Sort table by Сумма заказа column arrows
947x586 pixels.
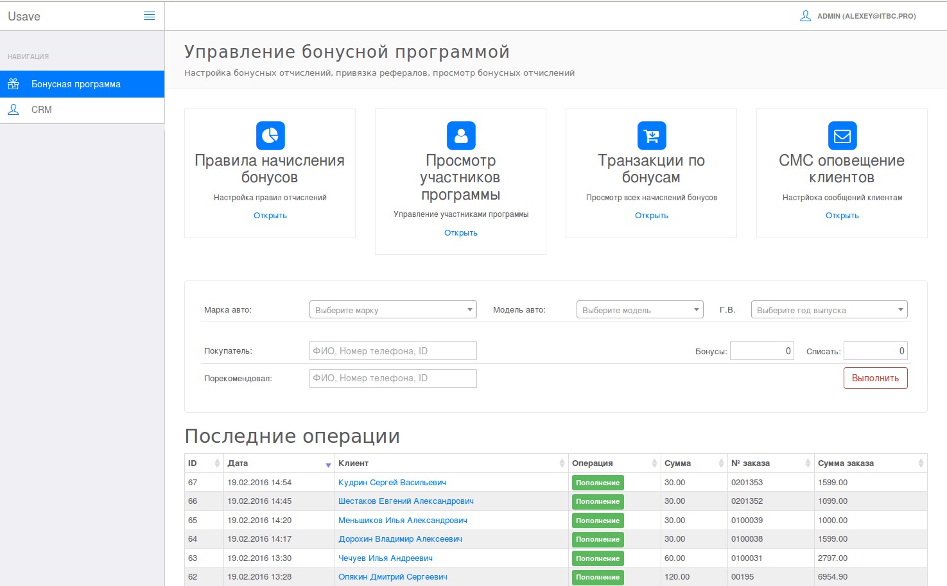tap(921, 463)
